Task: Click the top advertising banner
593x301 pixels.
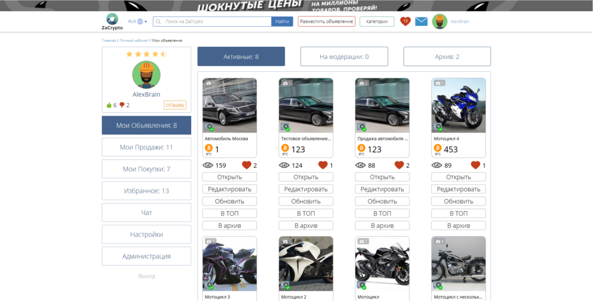Action: pyautogui.click(x=296, y=6)
